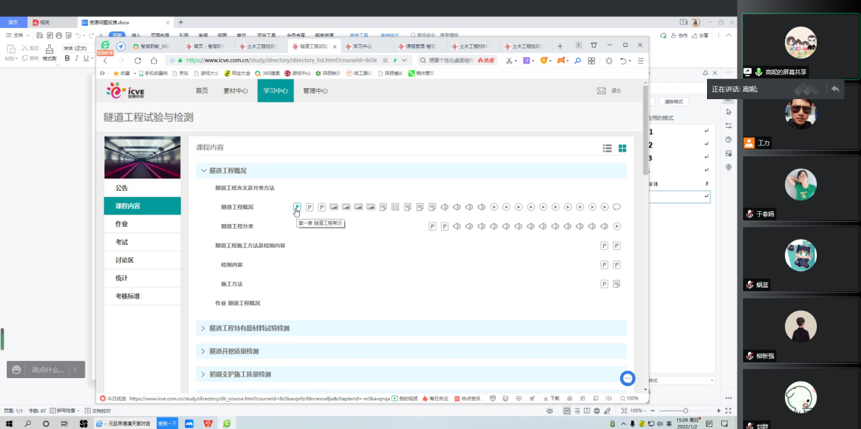Open the blue chat support bubble
The width and height of the screenshot is (861, 429).
628,378
